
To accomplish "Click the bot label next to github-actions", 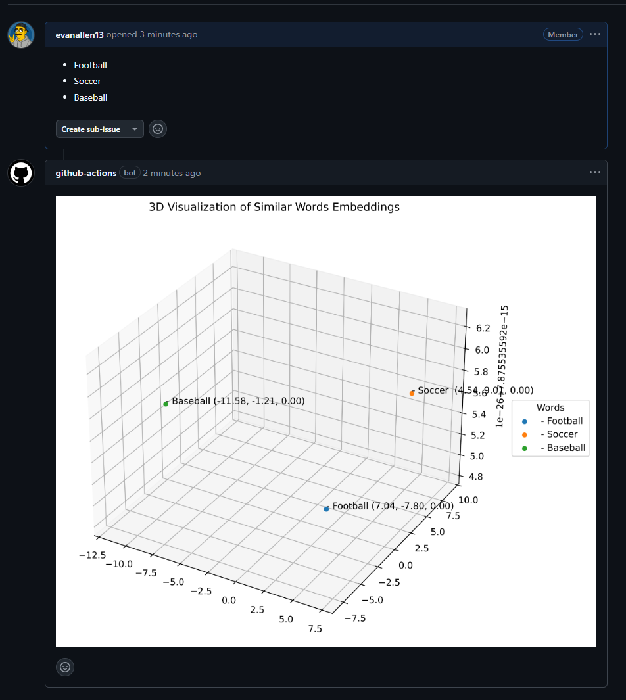I will point(130,173).
